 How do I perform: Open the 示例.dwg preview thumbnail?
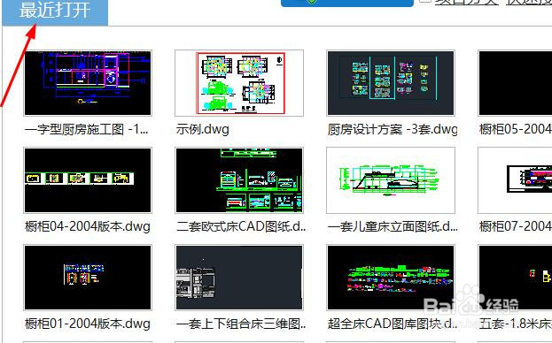(239, 83)
